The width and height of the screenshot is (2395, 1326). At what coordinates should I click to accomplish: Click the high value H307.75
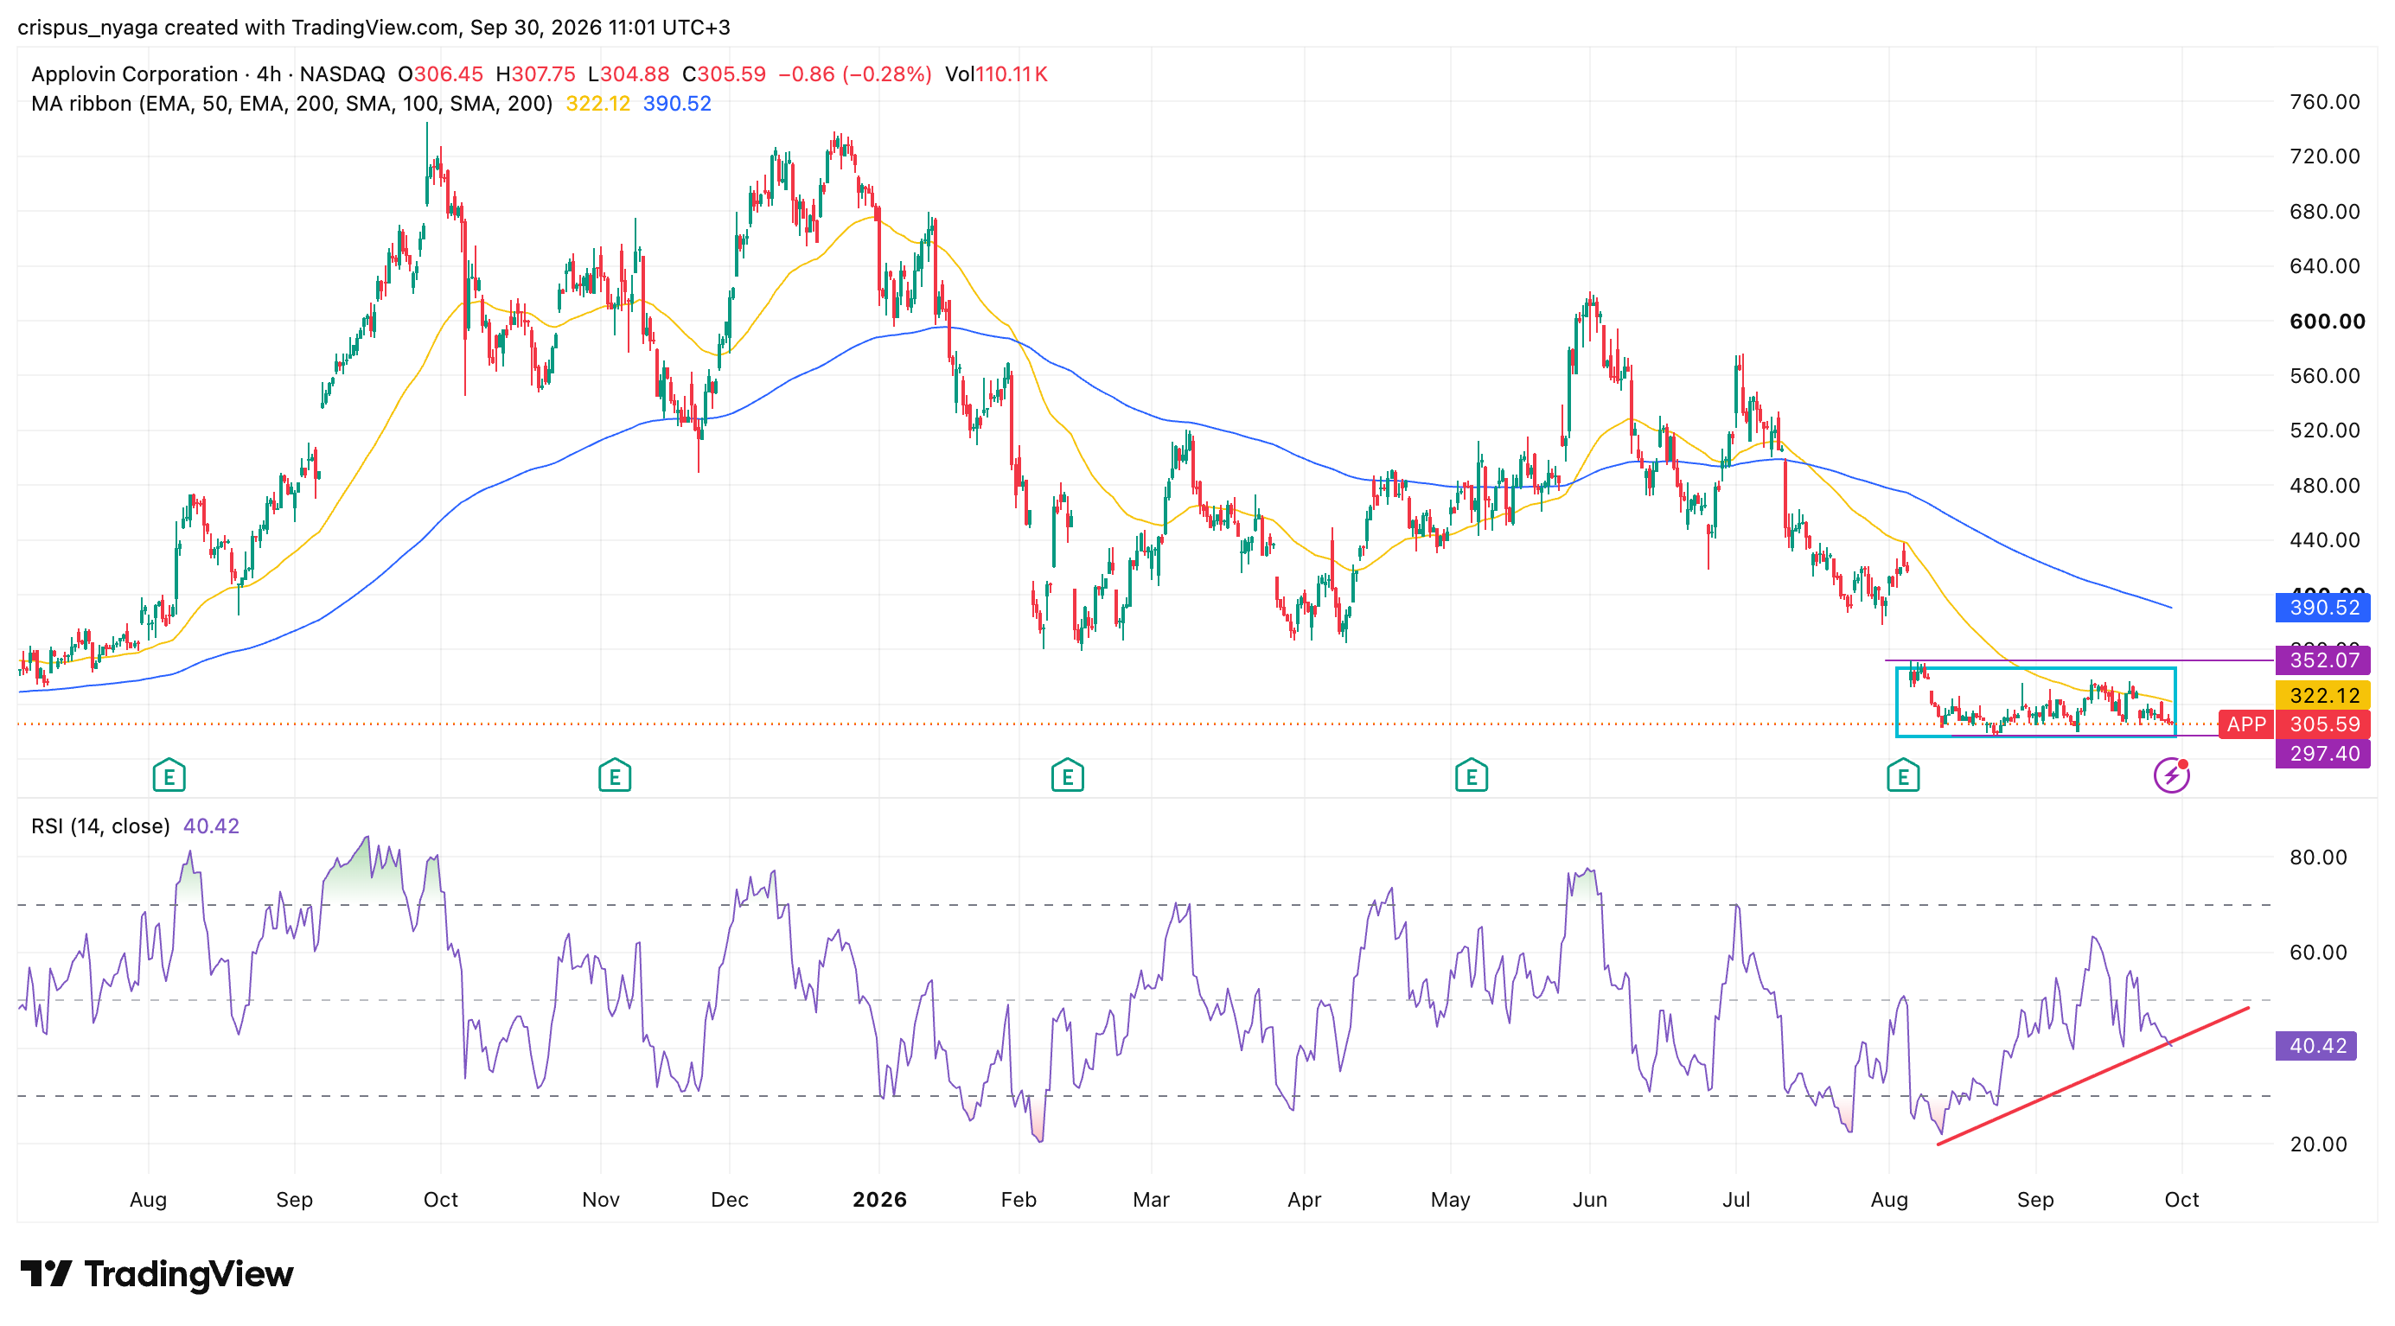536,74
